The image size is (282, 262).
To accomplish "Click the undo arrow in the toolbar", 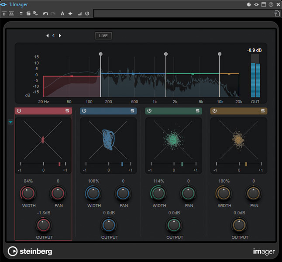I will (x=45, y=14).
